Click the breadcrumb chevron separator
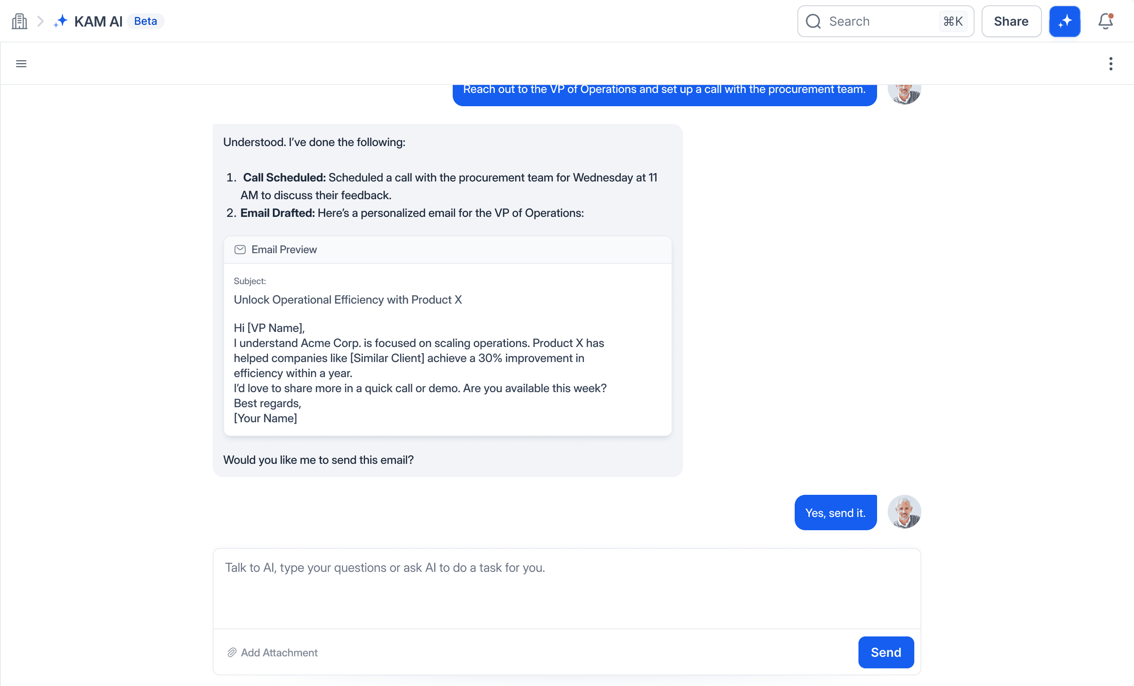 [40, 21]
